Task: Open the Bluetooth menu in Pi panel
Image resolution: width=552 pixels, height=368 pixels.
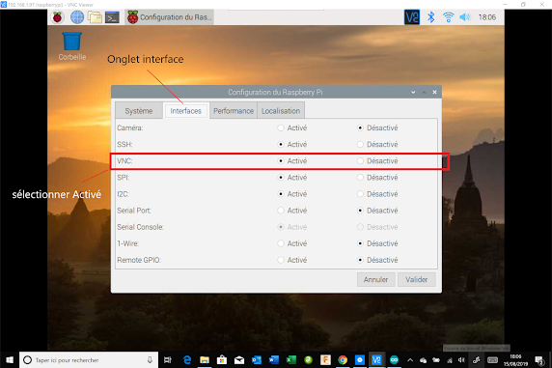Action: 431,17
